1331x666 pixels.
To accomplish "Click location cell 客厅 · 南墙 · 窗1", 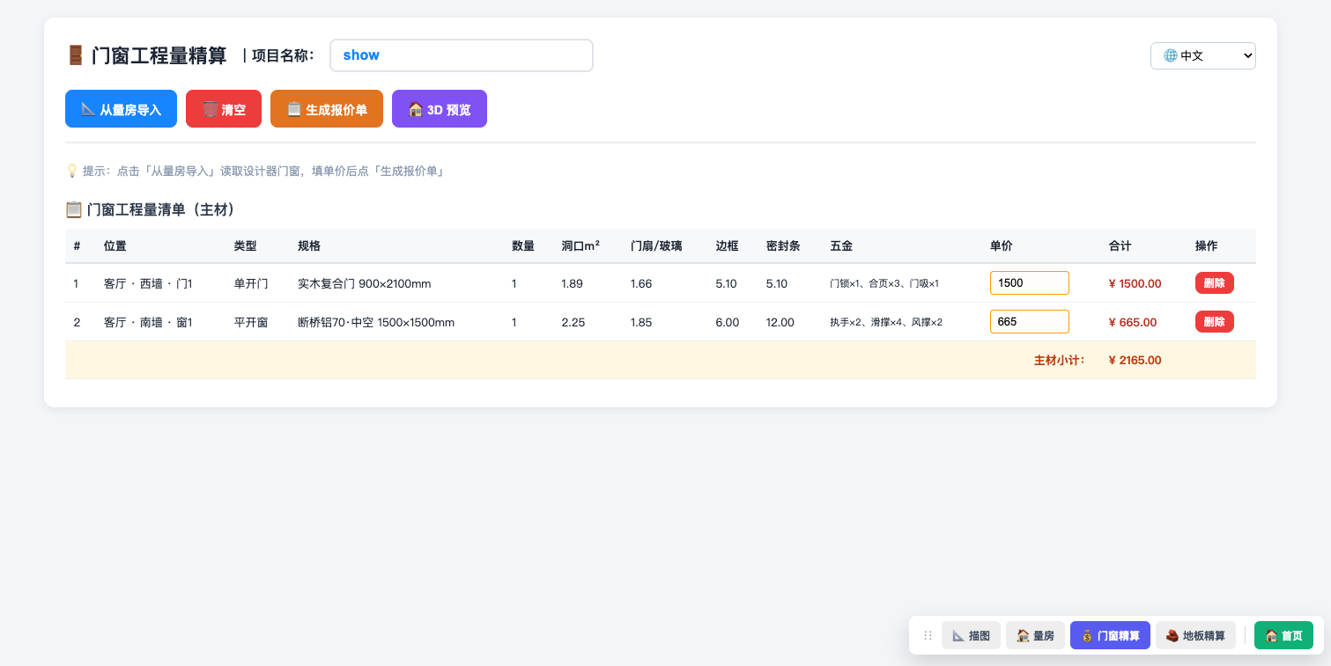I will pyautogui.click(x=148, y=322).
